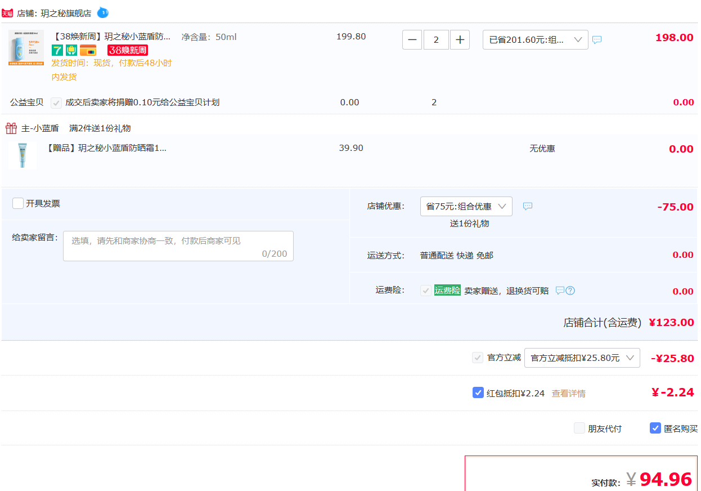Toggle the 官方立减 checkbox
The image size is (701, 491).
pos(478,358)
